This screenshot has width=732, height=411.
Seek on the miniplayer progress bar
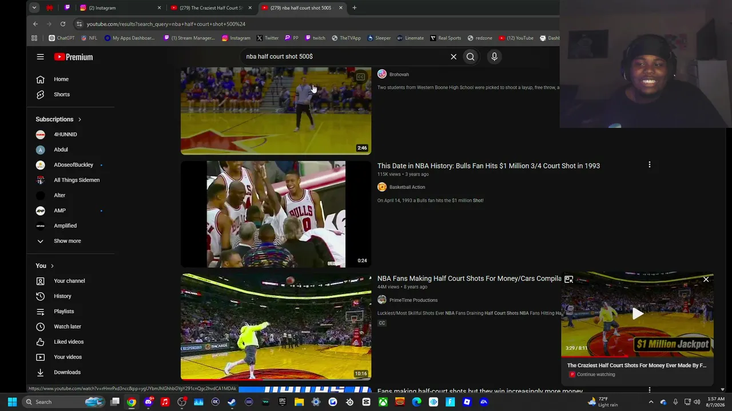pyautogui.click(x=637, y=356)
